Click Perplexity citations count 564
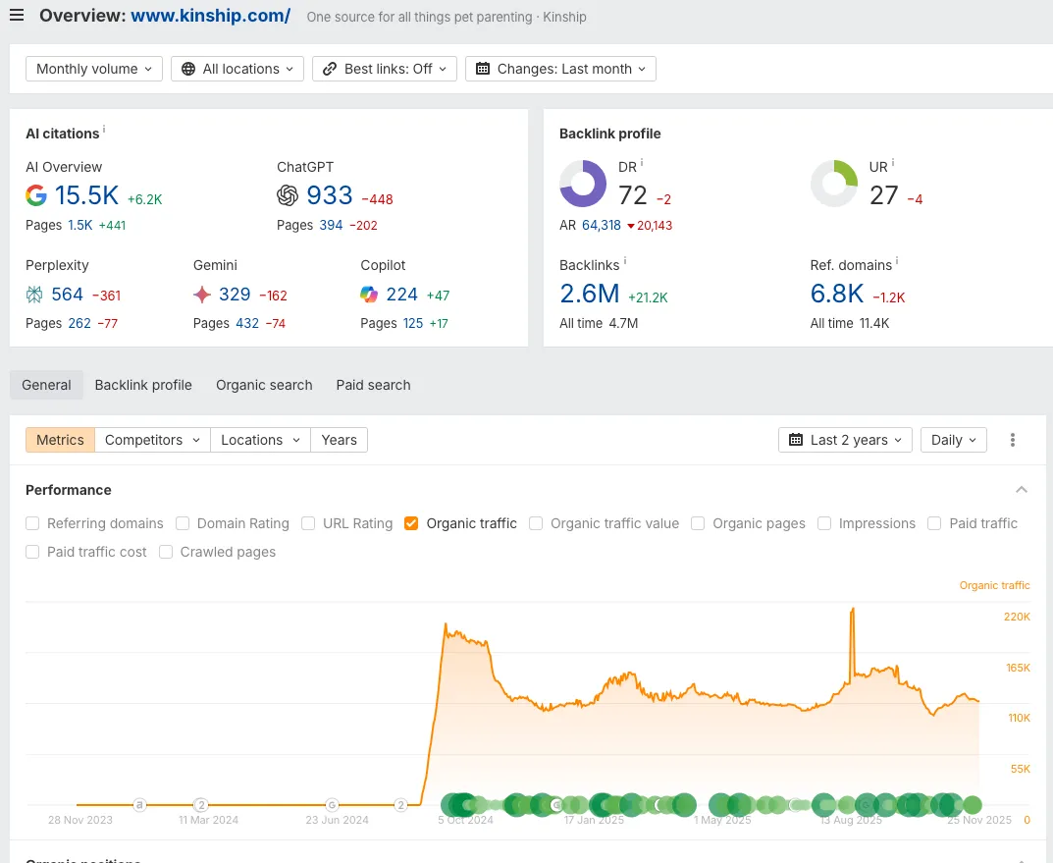Screen dimensions: 1053x863 click(x=67, y=295)
